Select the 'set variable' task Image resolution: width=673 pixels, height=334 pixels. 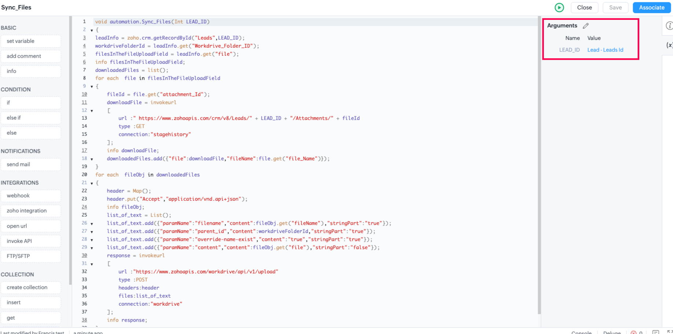click(31, 41)
